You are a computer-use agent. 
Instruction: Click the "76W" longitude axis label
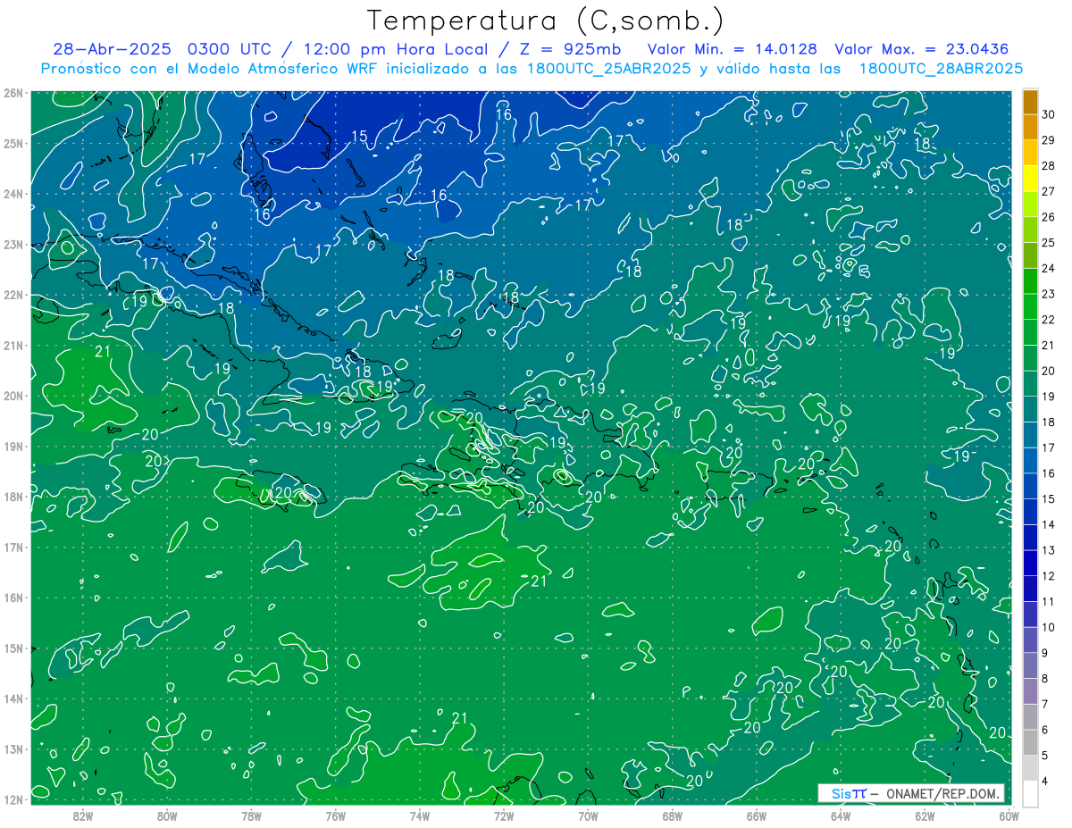335,815
